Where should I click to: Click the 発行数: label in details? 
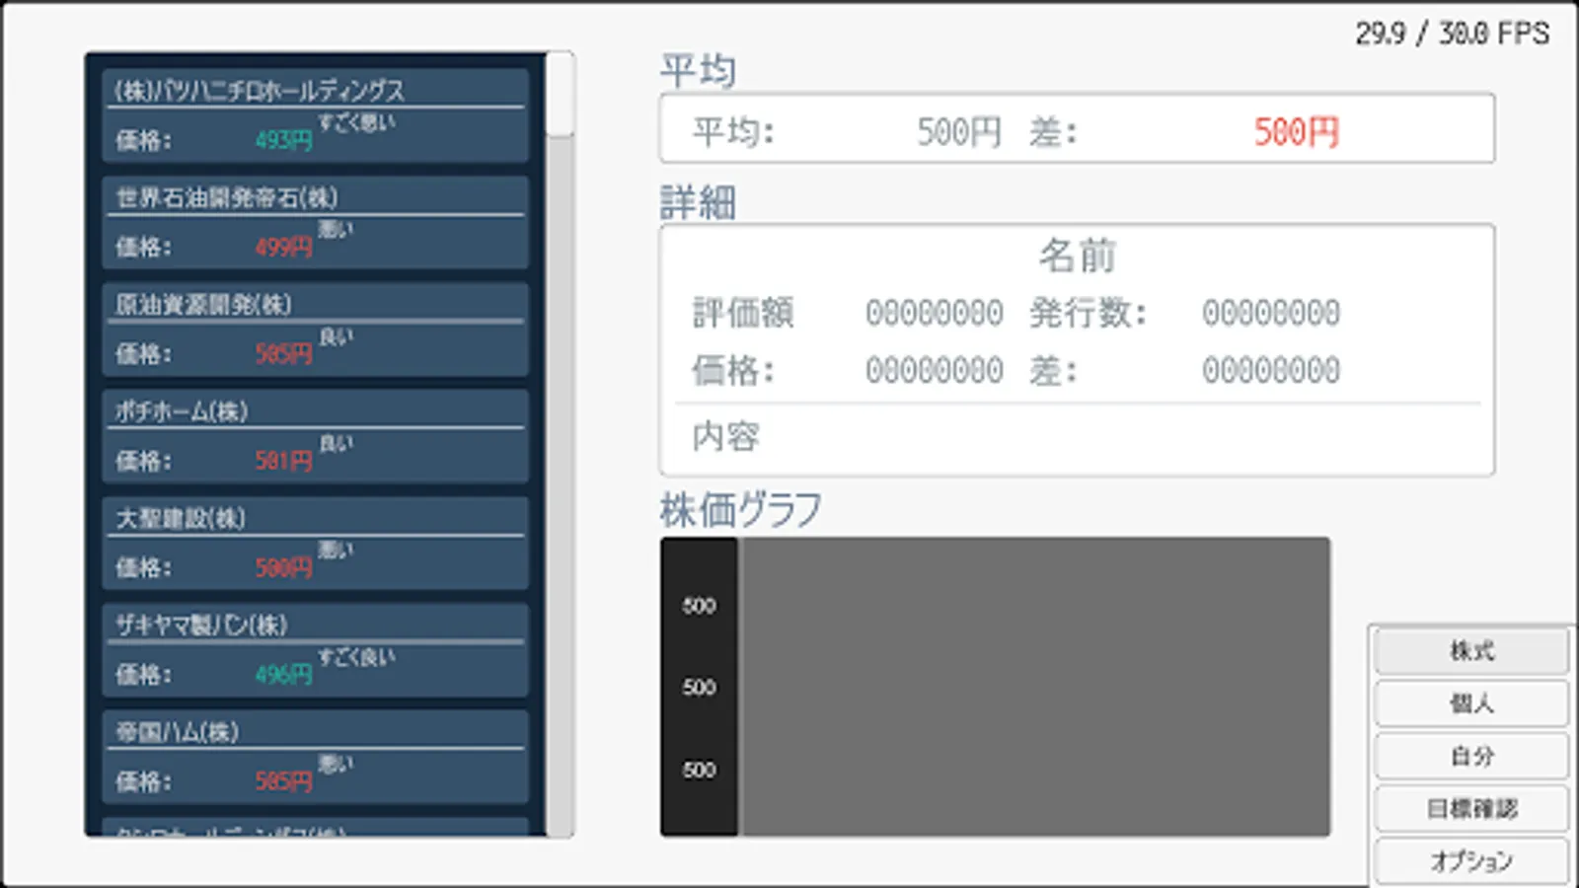1089,314
